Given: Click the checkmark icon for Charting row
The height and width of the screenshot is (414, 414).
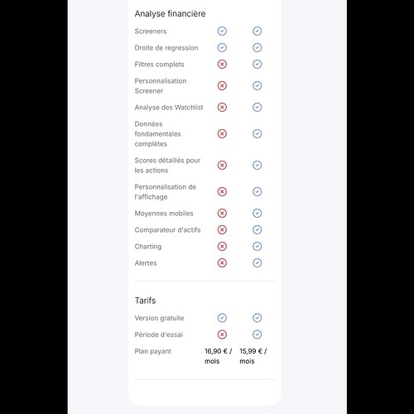Looking at the screenshot, I should 257,246.
